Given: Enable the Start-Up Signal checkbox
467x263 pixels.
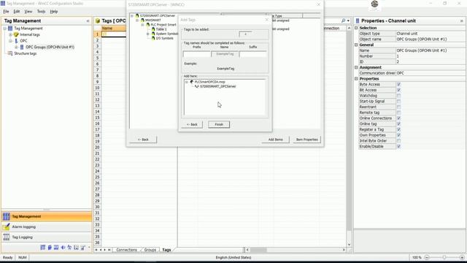Looking at the screenshot, I should pos(398,102).
